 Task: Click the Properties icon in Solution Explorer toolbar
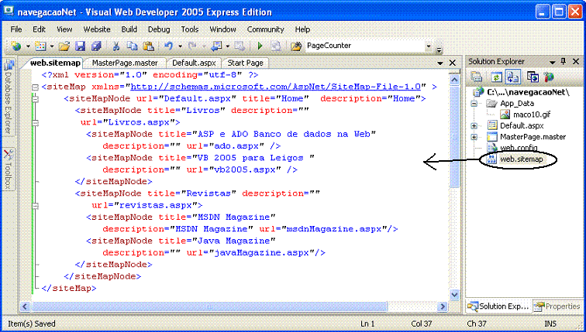coord(477,77)
